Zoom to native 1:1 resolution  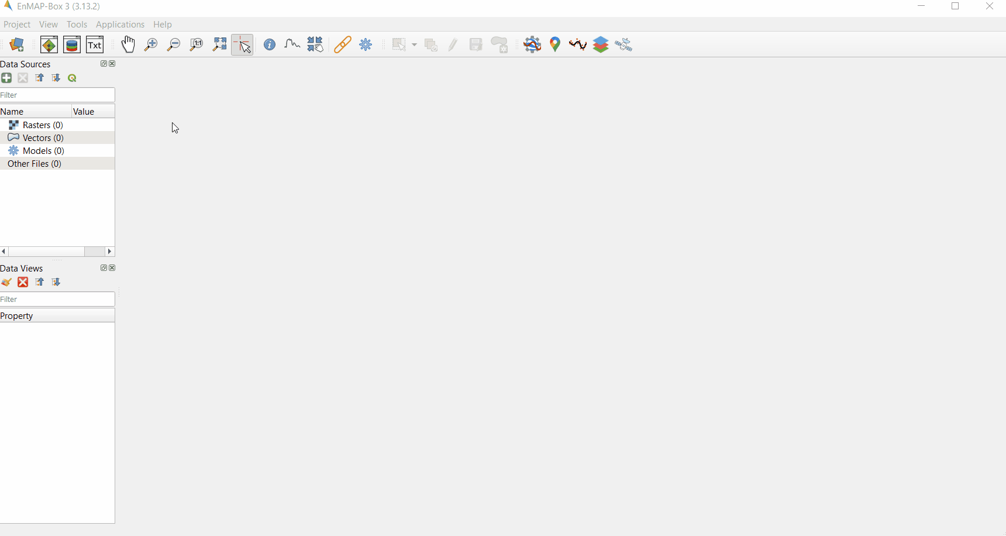click(197, 45)
